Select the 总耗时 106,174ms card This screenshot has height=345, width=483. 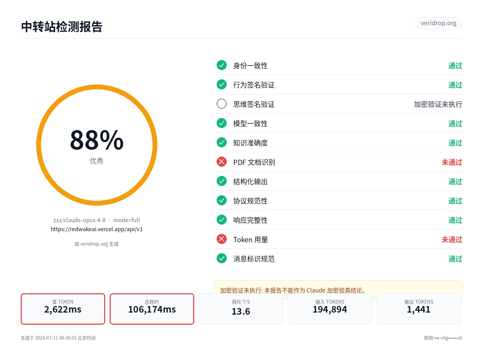(x=152, y=309)
